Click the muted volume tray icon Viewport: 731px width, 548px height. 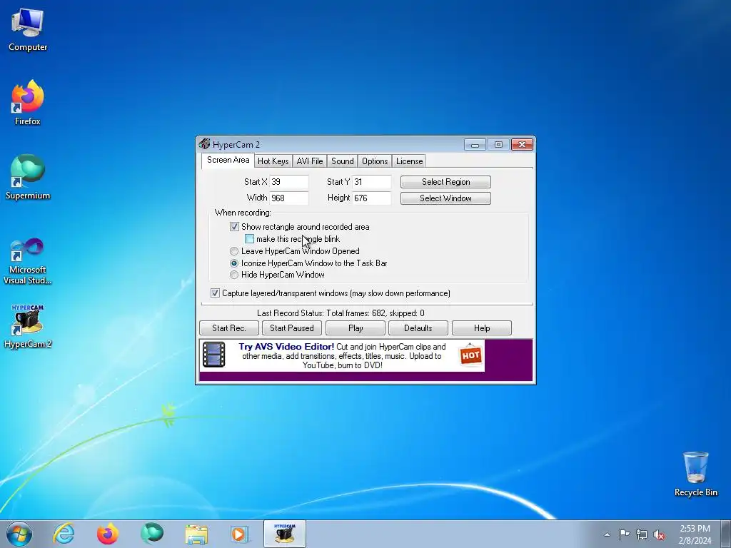[659, 534]
